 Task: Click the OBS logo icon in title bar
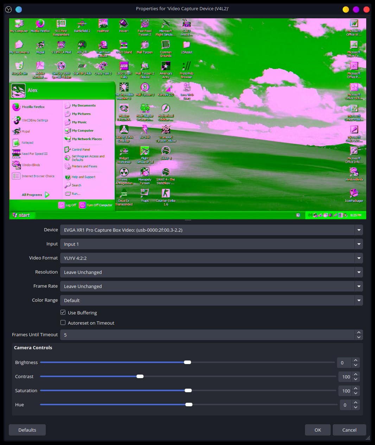tap(8, 9)
